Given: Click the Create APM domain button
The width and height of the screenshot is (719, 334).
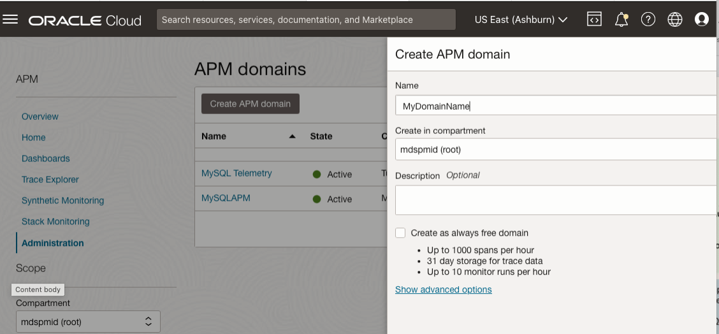Looking at the screenshot, I should [x=251, y=104].
